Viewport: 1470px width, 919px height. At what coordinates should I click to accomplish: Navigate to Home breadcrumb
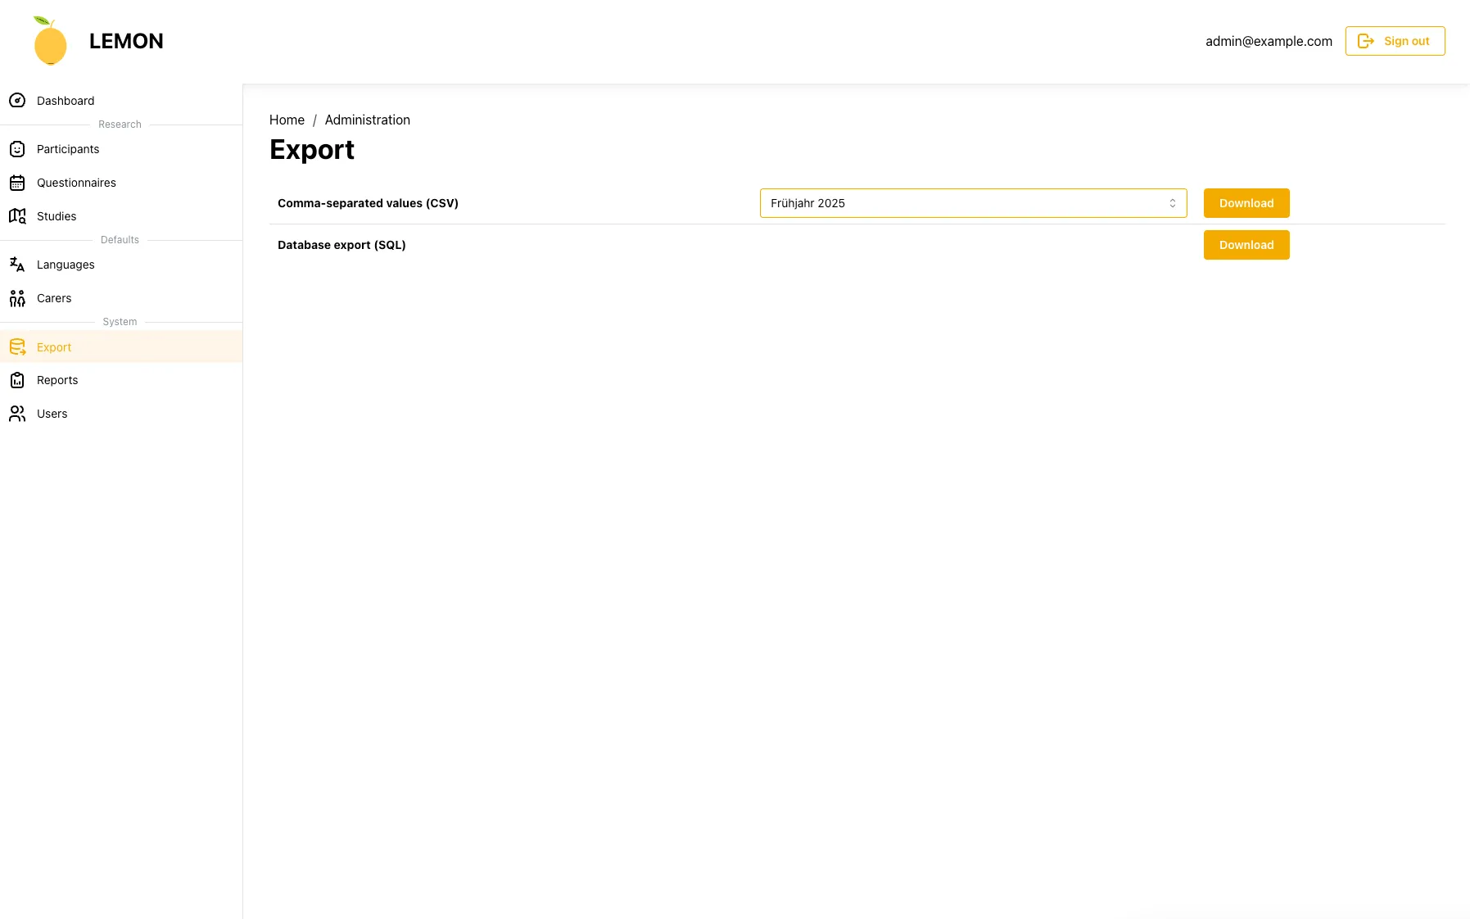coord(287,120)
